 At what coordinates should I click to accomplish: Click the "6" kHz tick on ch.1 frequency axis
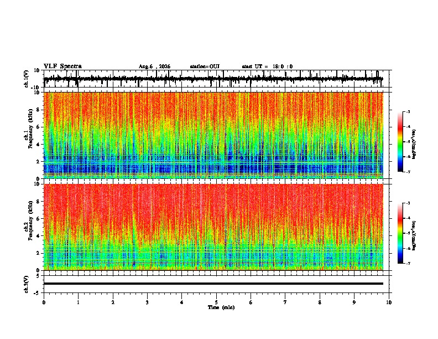pyautogui.click(x=38, y=127)
